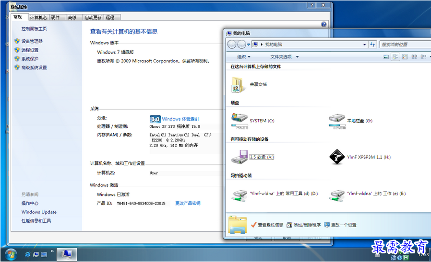Select the 3.5 软盘 (A:) floppy icon
Image resolution: width=431 pixels, height=262 pixels.
(x=239, y=157)
